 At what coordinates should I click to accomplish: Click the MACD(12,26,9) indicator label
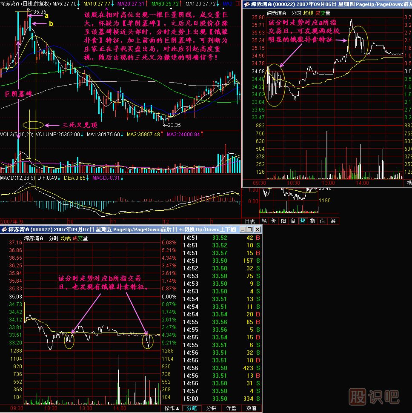tap(17, 177)
